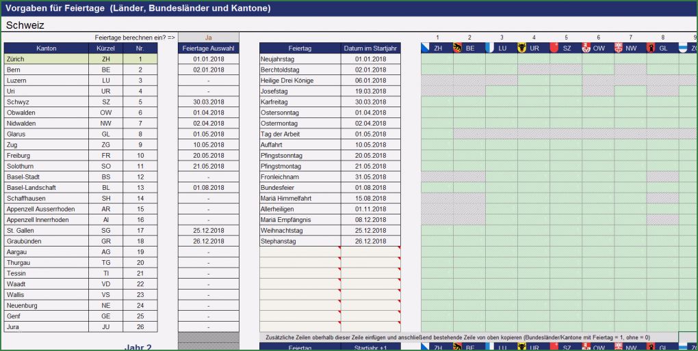Toggle the Berchtoldstag holiday cell for UR

(533, 70)
